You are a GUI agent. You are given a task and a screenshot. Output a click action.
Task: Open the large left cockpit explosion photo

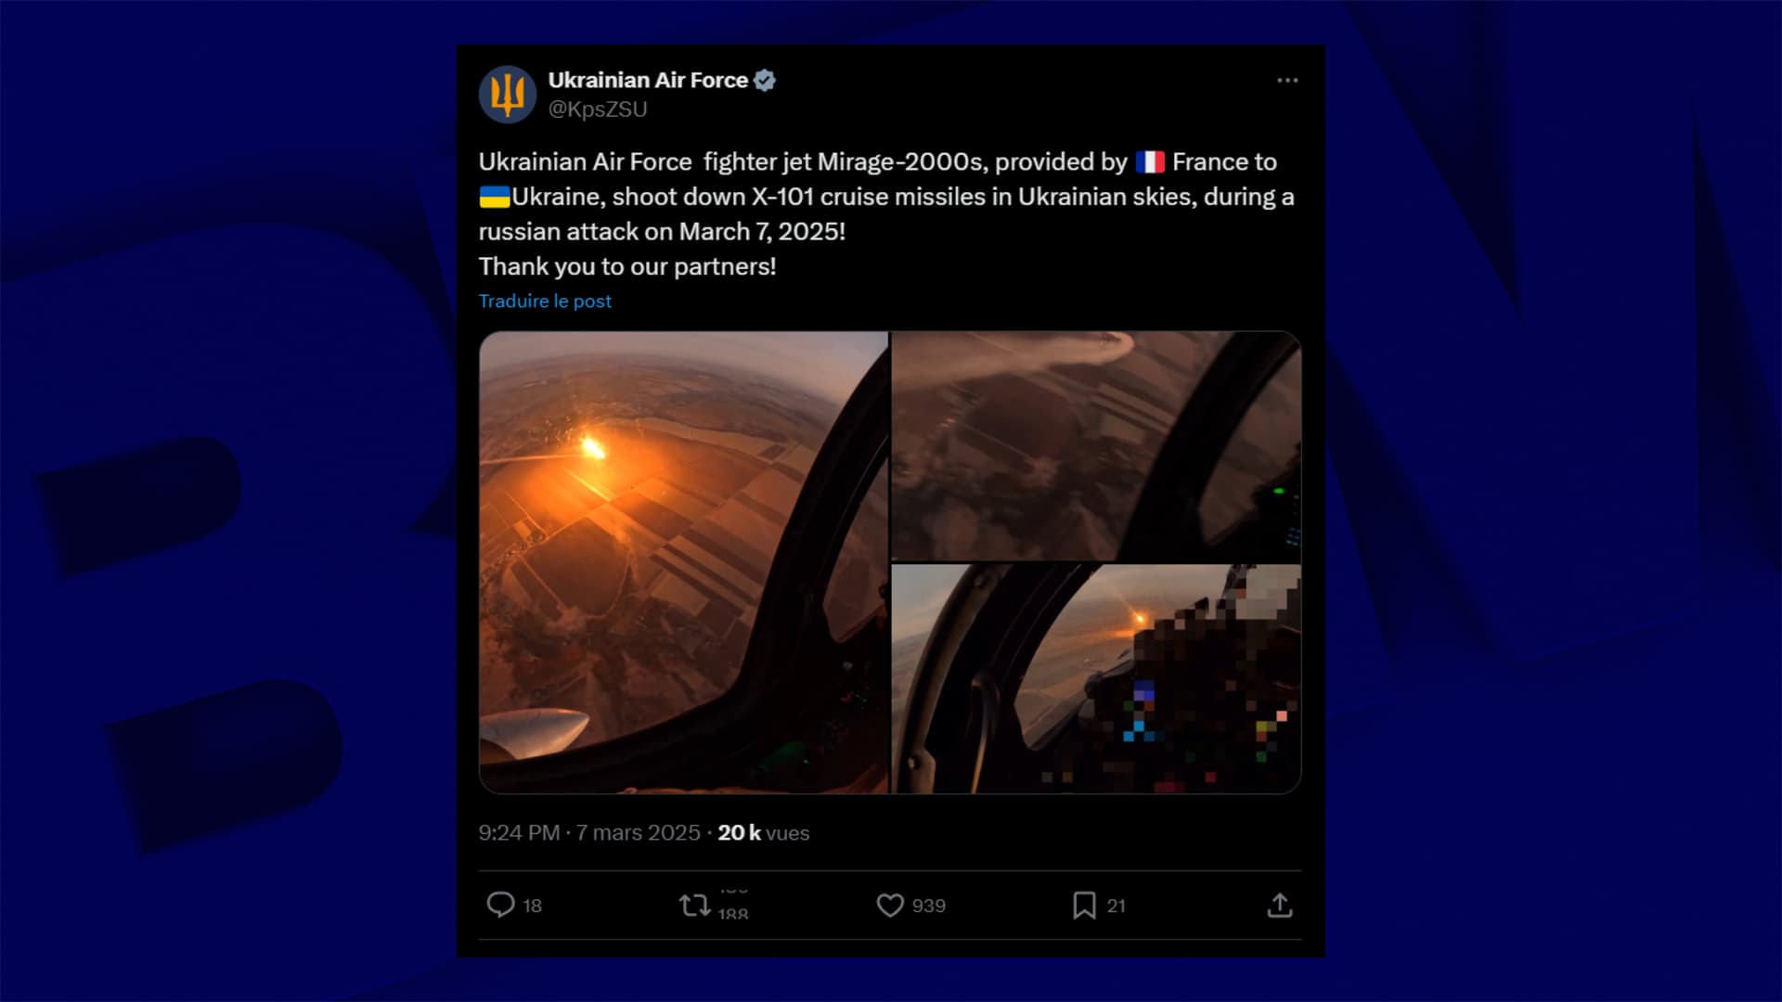point(683,562)
